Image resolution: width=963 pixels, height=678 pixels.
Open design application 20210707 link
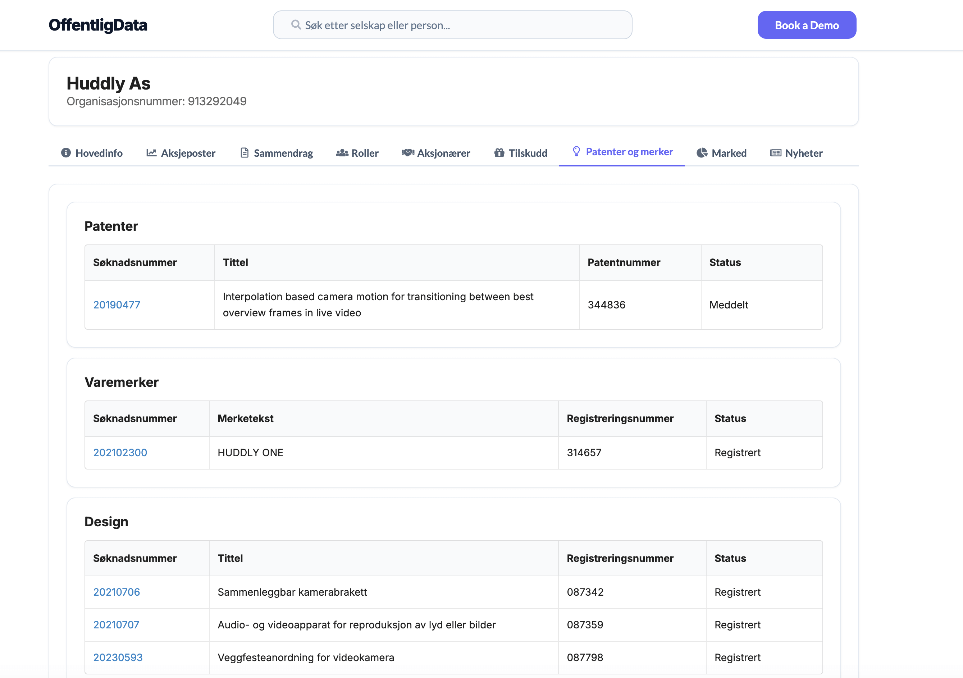pos(116,625)
